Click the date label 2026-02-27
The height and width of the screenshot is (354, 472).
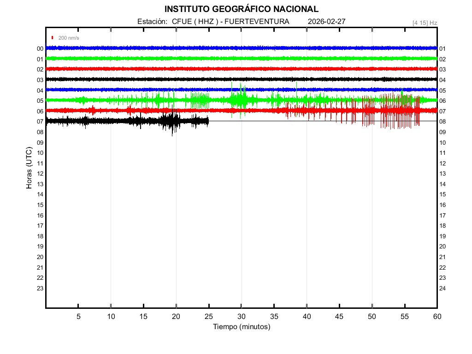(327, 22)
